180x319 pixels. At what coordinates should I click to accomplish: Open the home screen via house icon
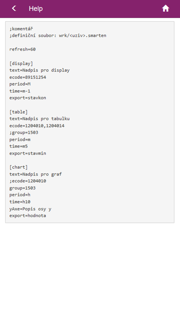coord(165,8)
